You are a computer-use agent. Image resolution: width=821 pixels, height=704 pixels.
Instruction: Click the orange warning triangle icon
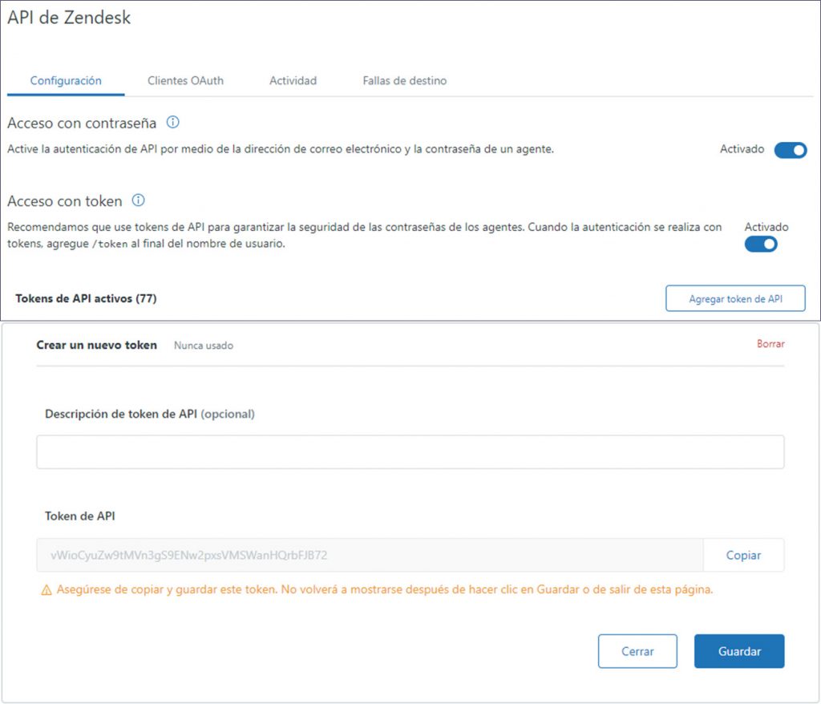pyautogui.click(x=47, y=590)
